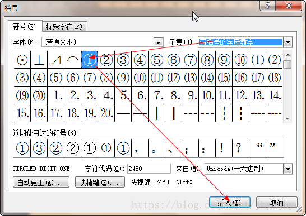Pick the semicolon from recently used symbols
This screenshot has height=216, width=306.
tap(191, 148)
